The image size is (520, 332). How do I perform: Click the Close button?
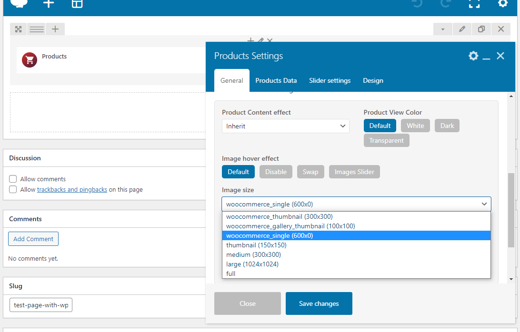248,303
